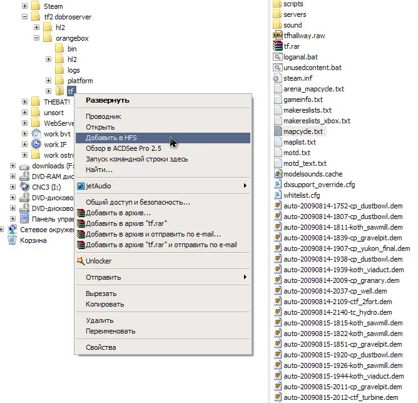Click the scripts folder icon
The width and height of the screenshot is (418, 403).
(278, 4)
